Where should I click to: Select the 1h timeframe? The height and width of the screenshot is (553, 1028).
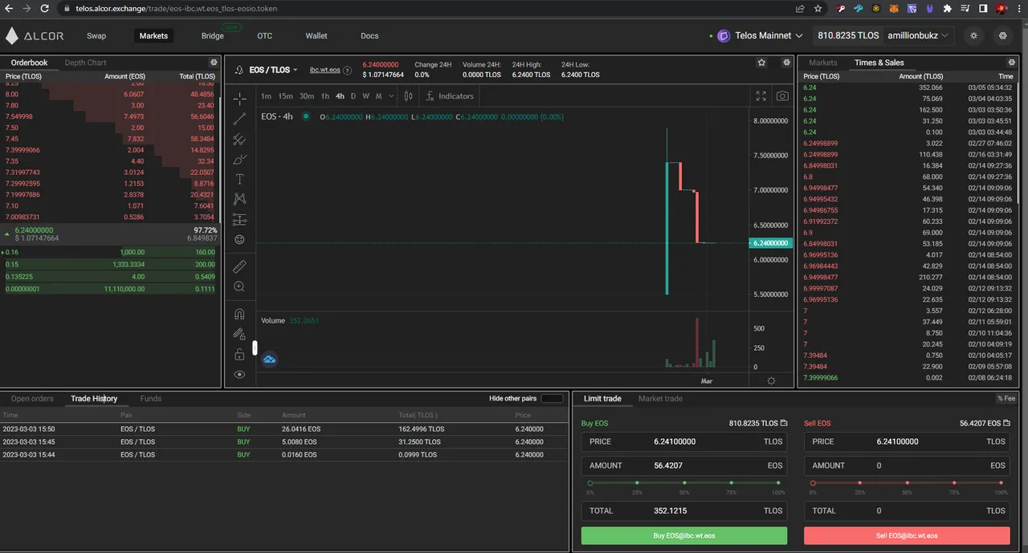point(324,96)
